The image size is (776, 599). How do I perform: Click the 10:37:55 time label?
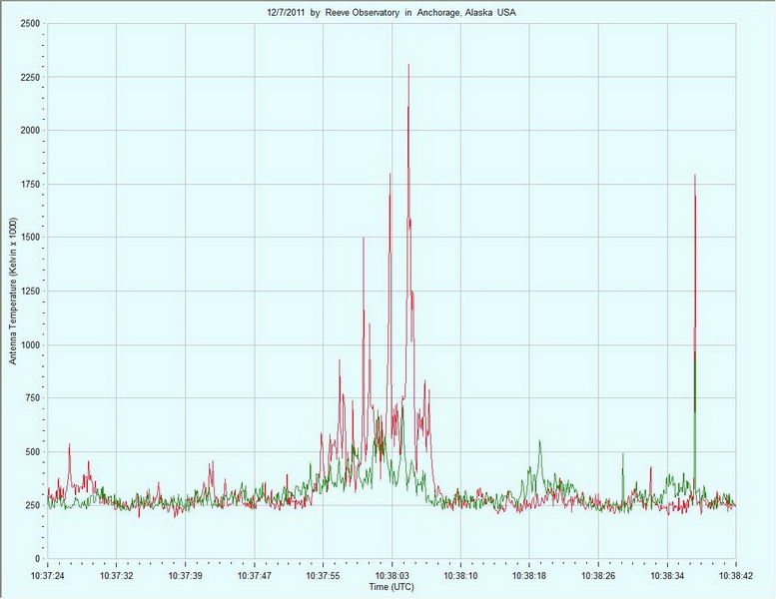pos(323,576)
